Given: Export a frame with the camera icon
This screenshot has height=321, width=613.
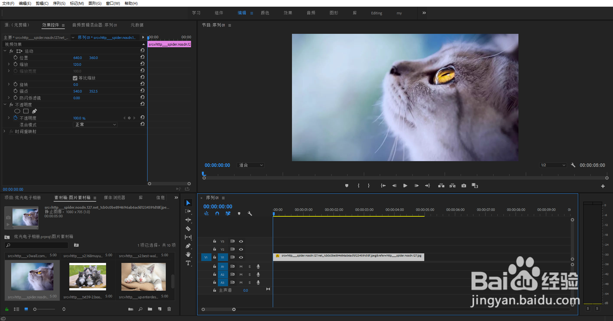Looking at the screenshot, I should 464,186.
